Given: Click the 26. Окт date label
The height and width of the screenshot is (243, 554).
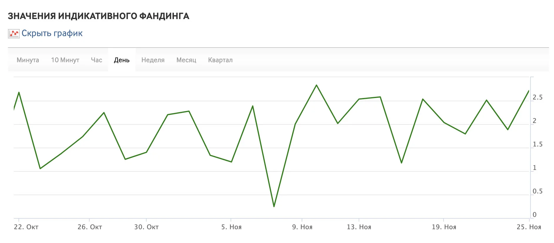Looking at the screenshot, I should (90, 227).
